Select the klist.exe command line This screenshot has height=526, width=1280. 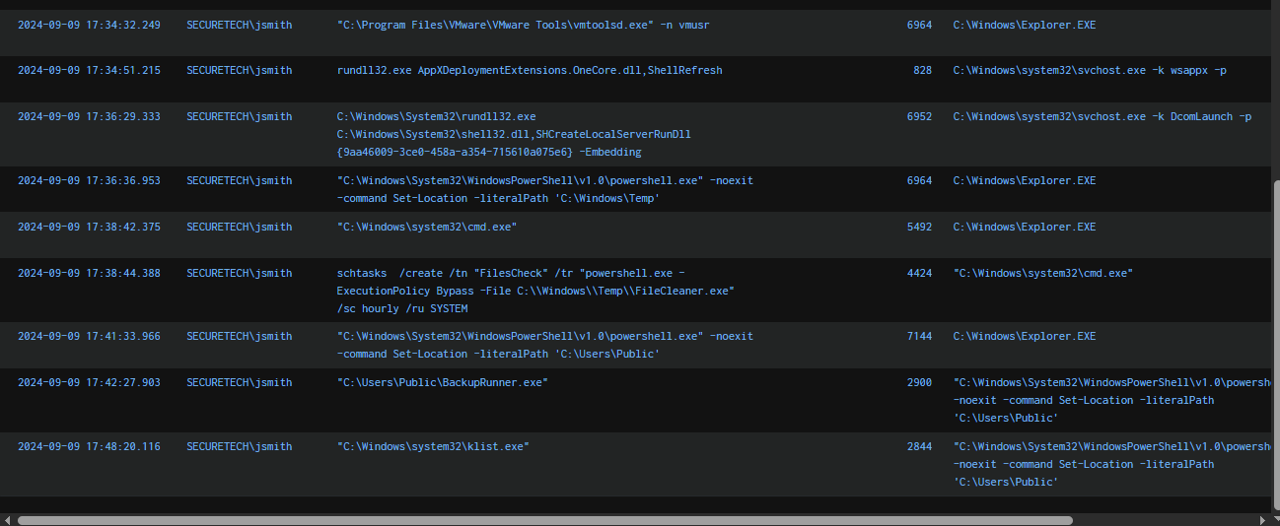point(433,447)
